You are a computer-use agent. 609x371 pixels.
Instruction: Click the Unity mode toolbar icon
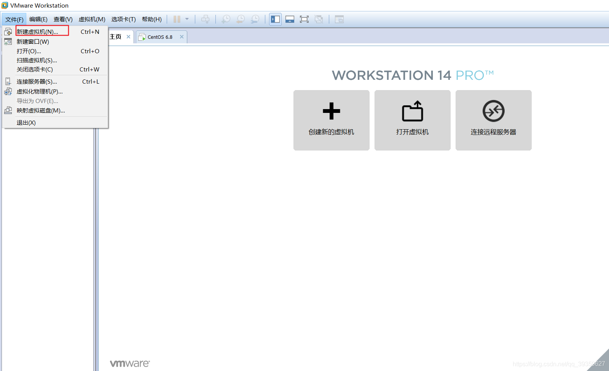(x=319, y=19)
